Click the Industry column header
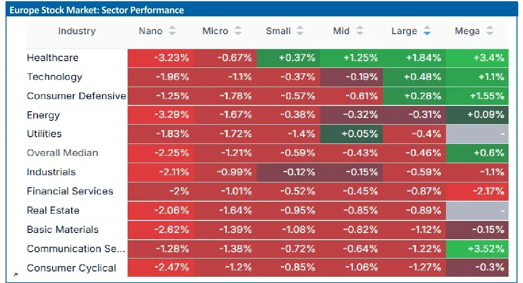 point(77,31)
